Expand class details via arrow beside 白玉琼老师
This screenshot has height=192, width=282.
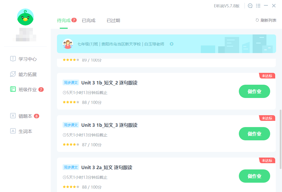tap(172, 44)
